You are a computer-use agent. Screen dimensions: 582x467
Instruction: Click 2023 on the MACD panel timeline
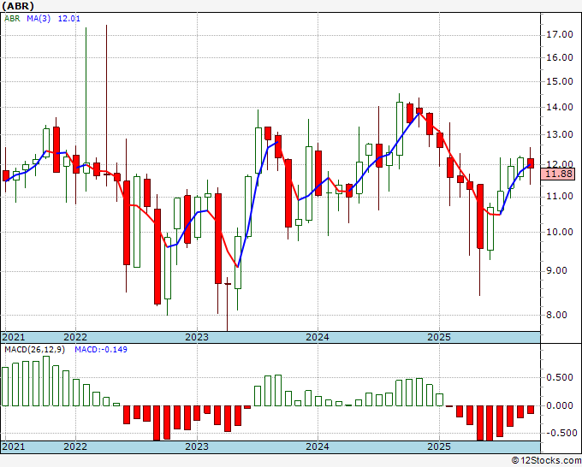[x=197, y=446]
